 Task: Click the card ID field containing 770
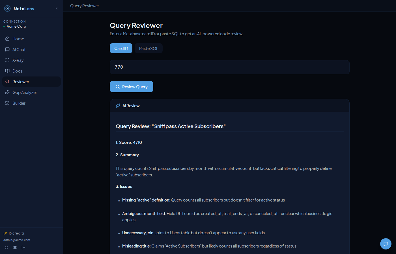click(229, 67)
